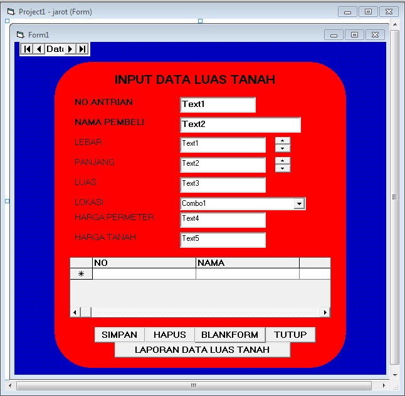
Task: Click designer window scroll up arrow
Action: pos(395,24)
